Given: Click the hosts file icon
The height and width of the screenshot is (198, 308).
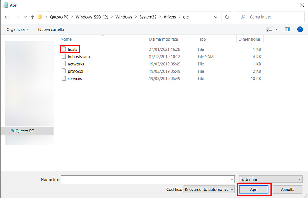Looking at the screenshot, I should coord(64,49).
